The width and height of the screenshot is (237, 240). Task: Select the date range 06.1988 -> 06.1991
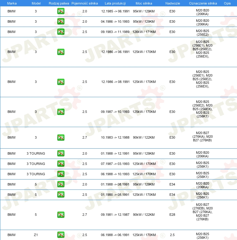click(115, 235)
